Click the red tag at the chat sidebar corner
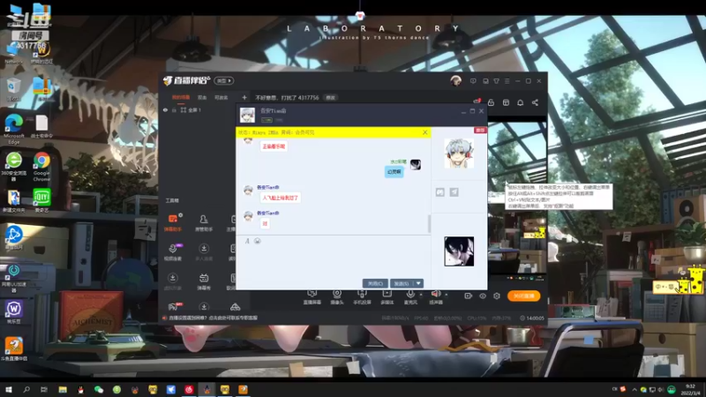706x397 pixels. click(480, 130)
